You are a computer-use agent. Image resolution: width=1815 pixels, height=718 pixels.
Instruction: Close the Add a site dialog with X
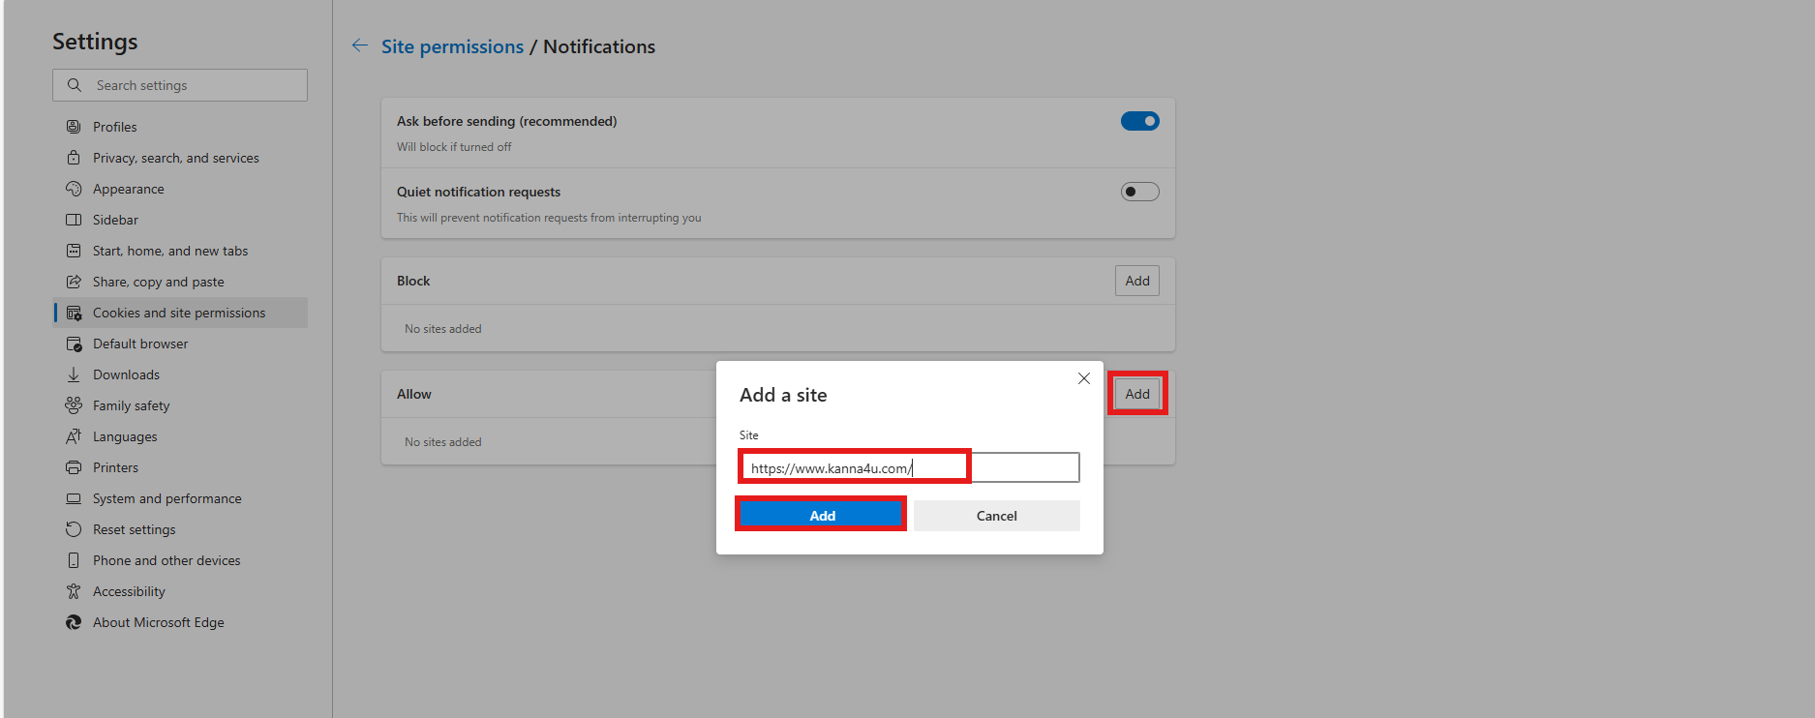click(1084, 378)
